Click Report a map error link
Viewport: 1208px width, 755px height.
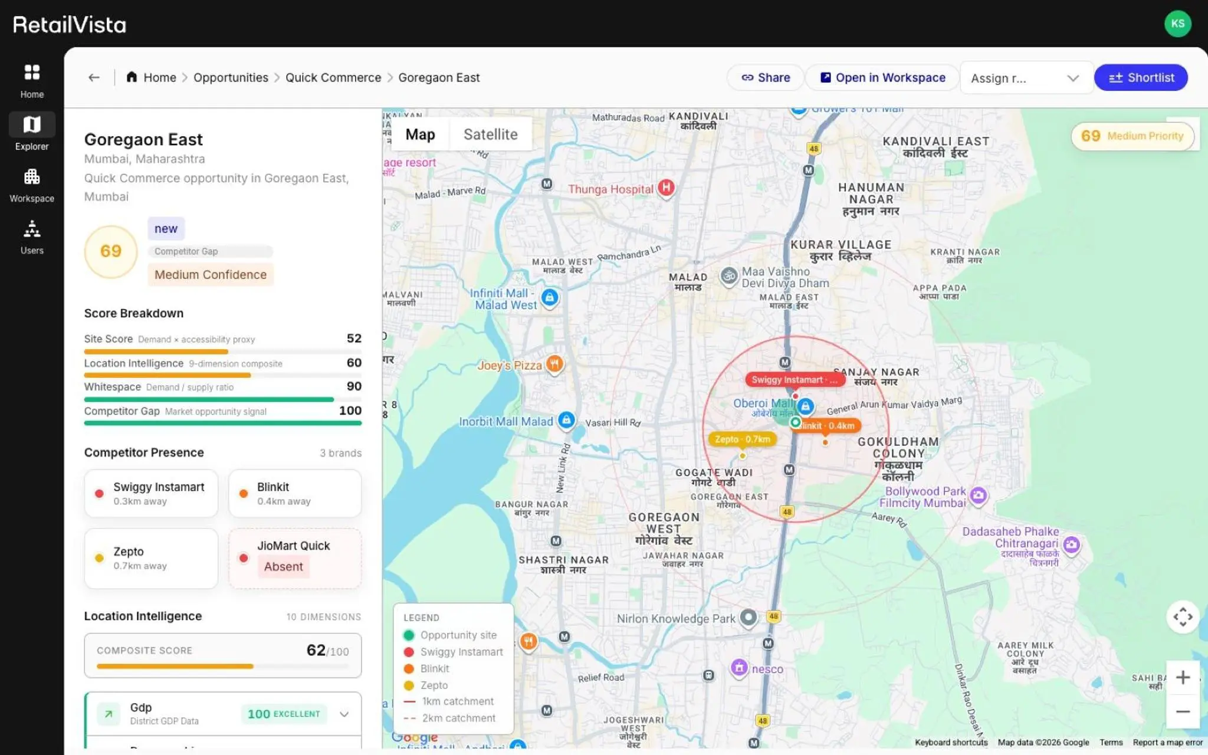pyautogui.click(x=1167, y=743)
